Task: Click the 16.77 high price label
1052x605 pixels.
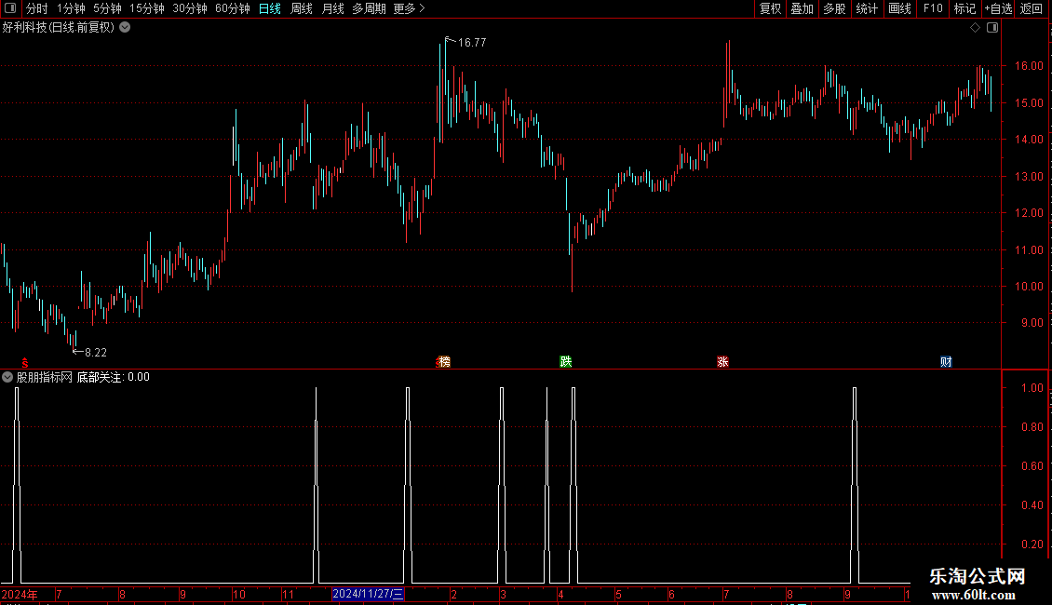Action: pos(472,42)
